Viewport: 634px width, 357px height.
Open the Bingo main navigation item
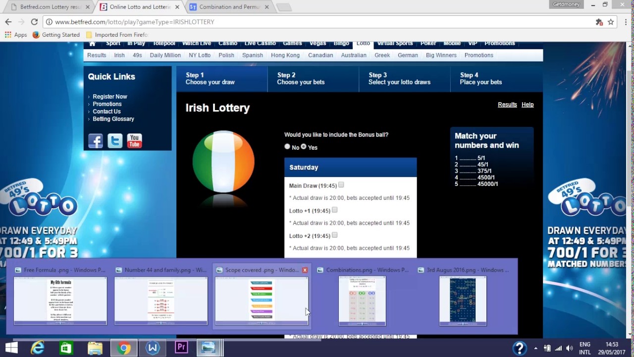coord(341,44)
